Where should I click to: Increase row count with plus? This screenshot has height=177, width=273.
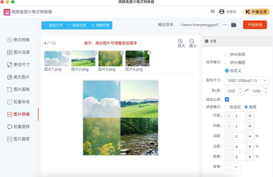click(250, 116)
